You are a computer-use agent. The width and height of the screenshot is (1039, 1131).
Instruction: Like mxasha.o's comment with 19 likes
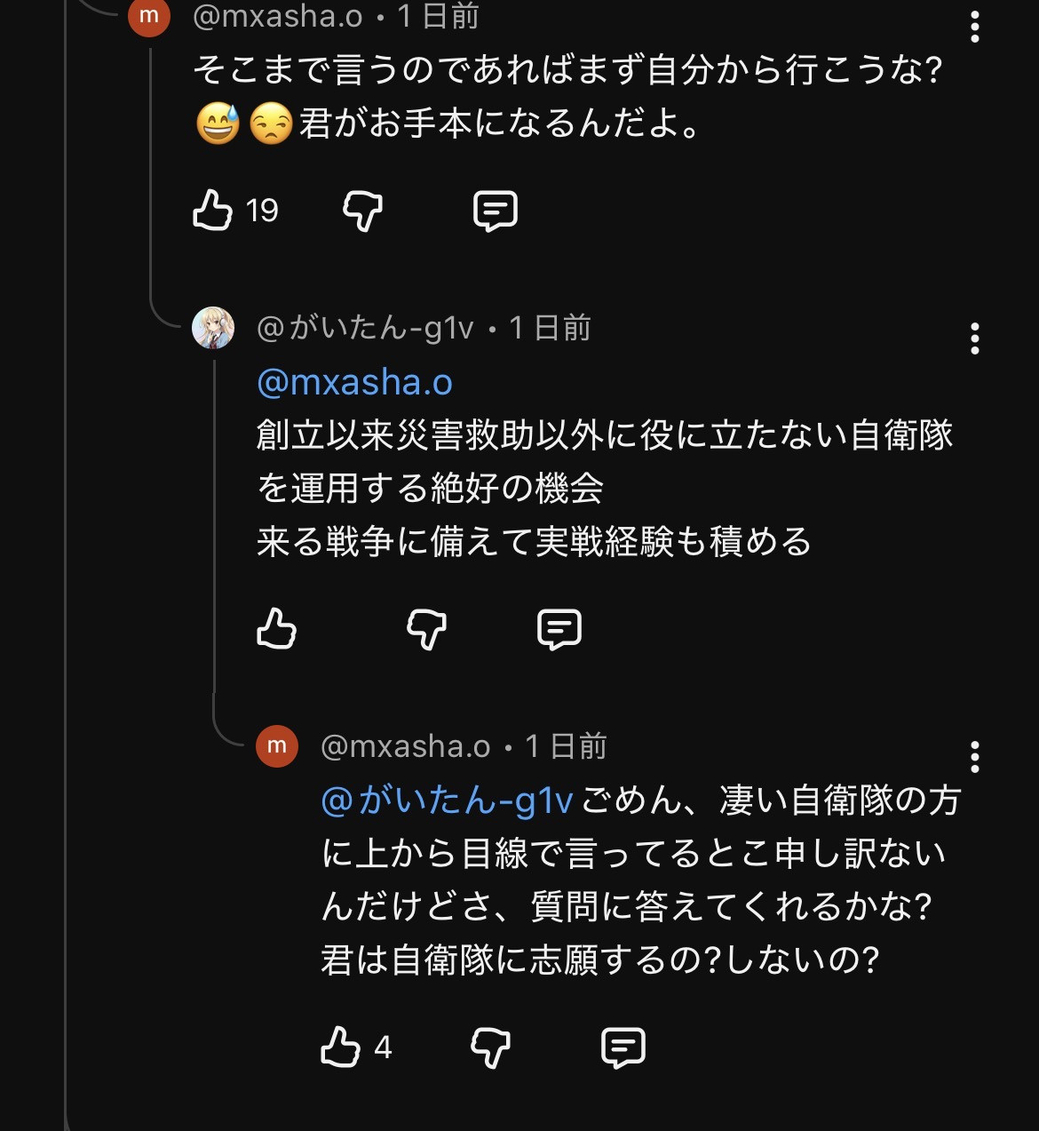[x=213, y=211]
